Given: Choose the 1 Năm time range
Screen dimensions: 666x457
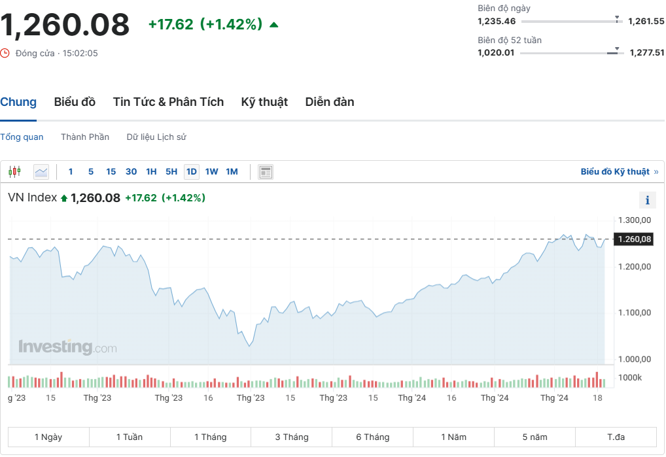Looking at the screenshot, I should click(453, 437).
